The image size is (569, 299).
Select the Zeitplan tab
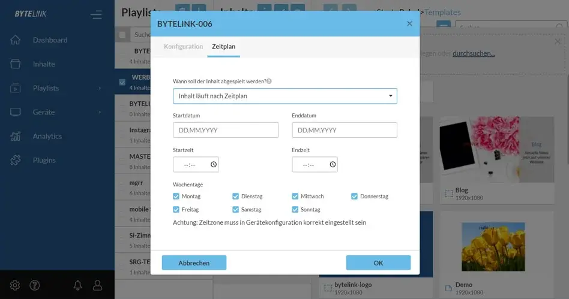(x=223, y=46)
